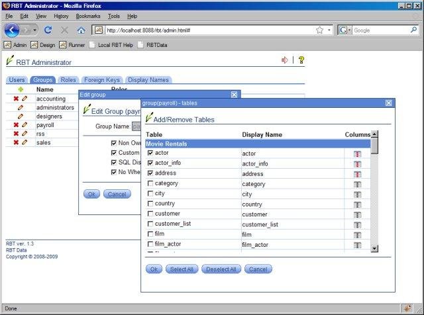
Task: Check the customer_list table checkbox
Action: [150, 224]
